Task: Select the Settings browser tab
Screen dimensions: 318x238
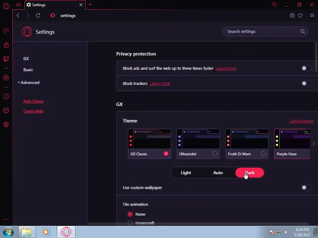Action: click(55, 5)
